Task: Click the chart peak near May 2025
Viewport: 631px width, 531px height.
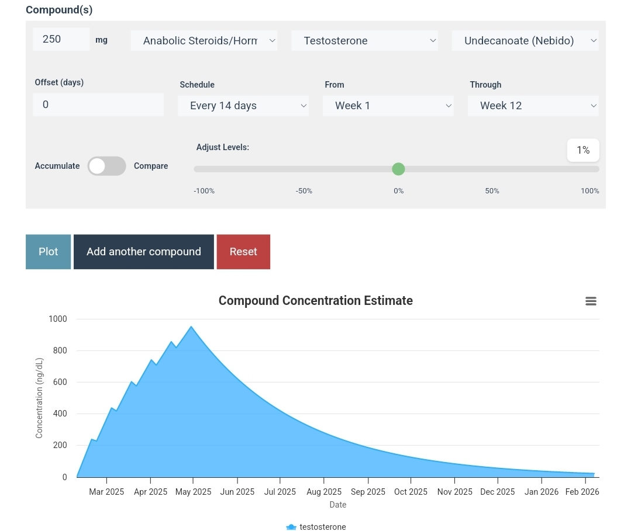Action: (191, 327)
